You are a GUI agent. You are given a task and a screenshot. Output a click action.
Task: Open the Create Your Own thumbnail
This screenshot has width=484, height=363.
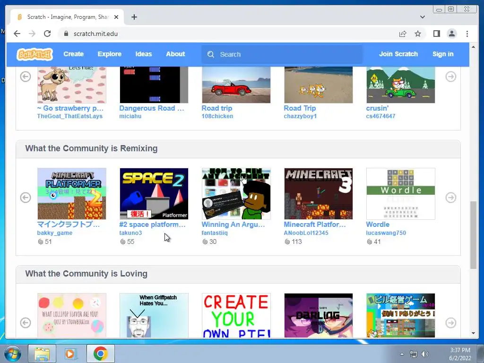[236, 315]
